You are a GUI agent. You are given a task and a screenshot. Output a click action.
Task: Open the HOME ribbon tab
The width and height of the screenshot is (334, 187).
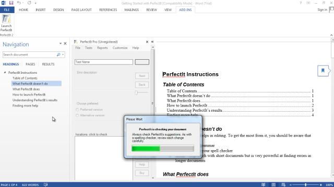click(23, 10)
